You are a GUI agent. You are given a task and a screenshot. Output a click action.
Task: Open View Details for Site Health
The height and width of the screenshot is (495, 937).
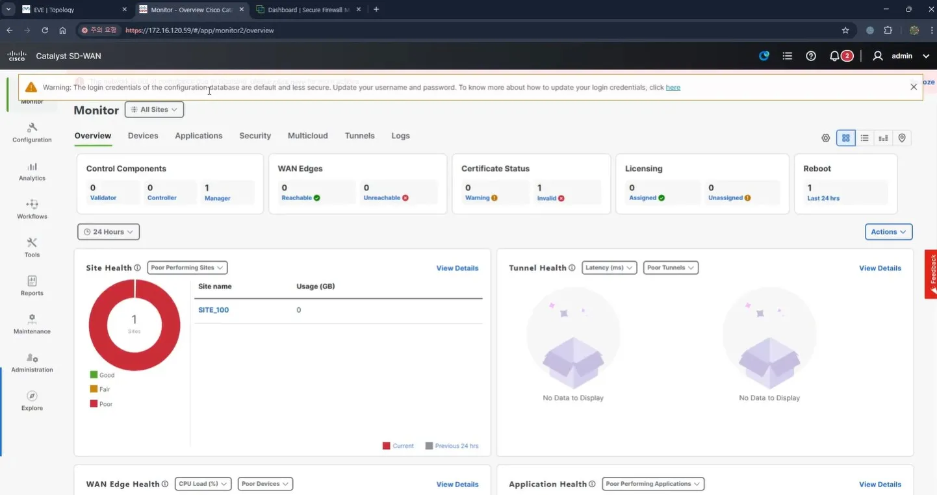click(457, 268)
